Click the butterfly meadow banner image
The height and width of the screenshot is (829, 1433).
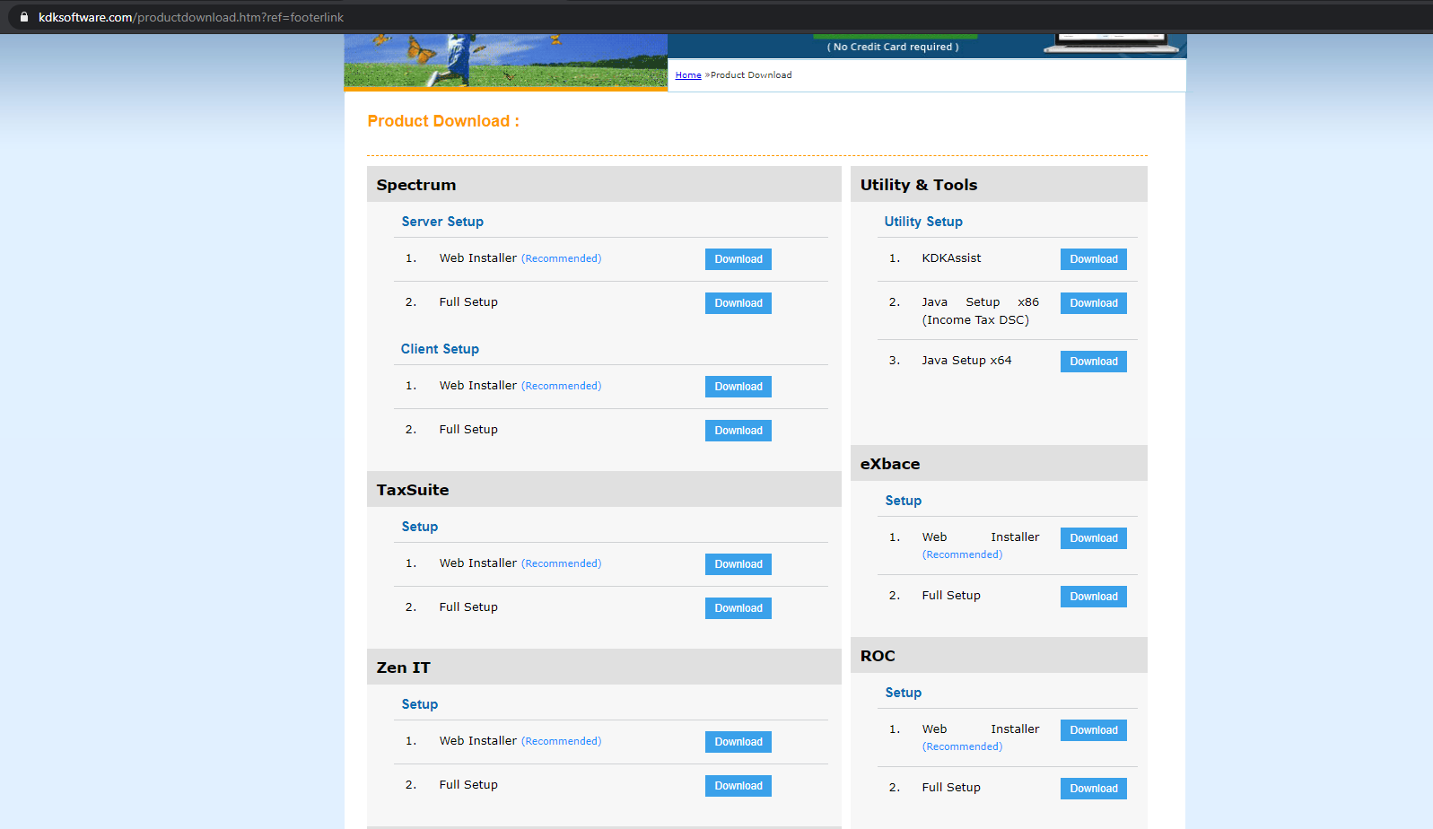coord(506,61)
